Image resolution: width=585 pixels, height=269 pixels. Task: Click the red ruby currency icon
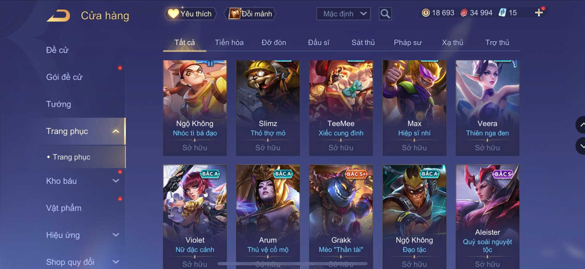click(464, 13)
